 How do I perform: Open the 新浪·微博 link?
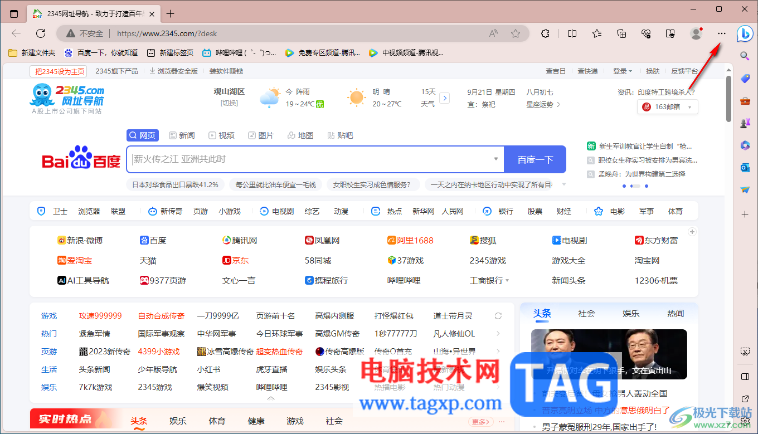80,241
